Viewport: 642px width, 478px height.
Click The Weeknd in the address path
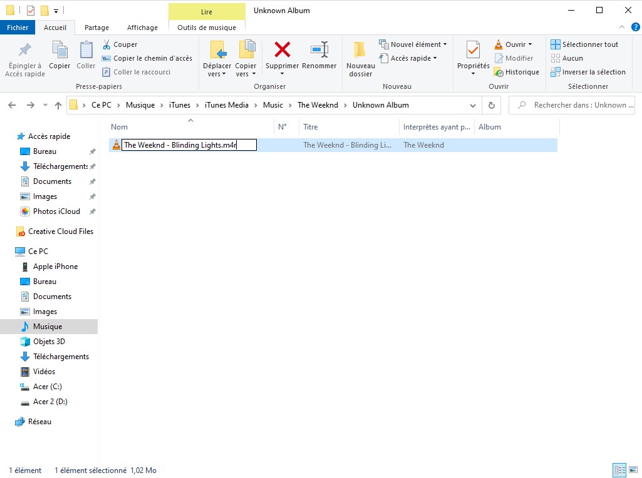click(x=318, y=105)
